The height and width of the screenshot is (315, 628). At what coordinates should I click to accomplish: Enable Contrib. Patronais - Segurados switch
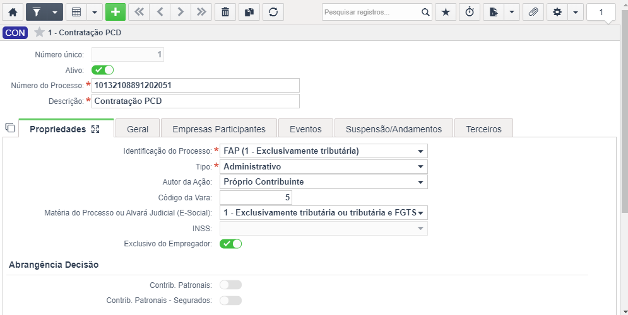[x=231, y=301]
